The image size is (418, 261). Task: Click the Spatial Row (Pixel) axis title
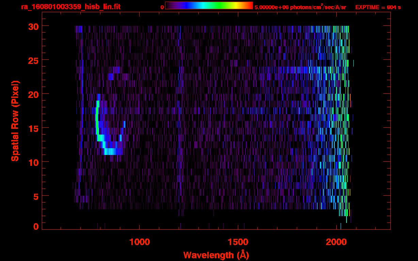[x=15, y=121]
